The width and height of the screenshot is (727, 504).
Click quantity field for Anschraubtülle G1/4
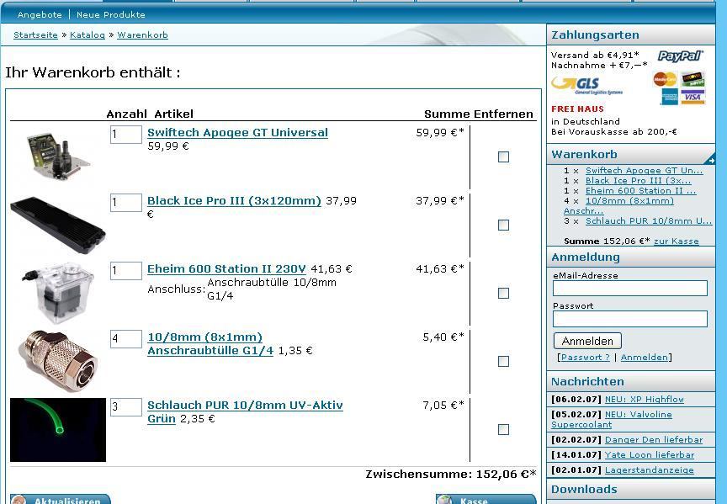coord(125,339)
